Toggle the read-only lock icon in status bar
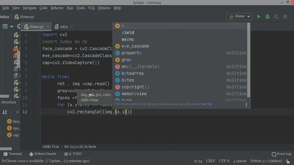This screenshot has width=294, height=165. coord(288,161)
